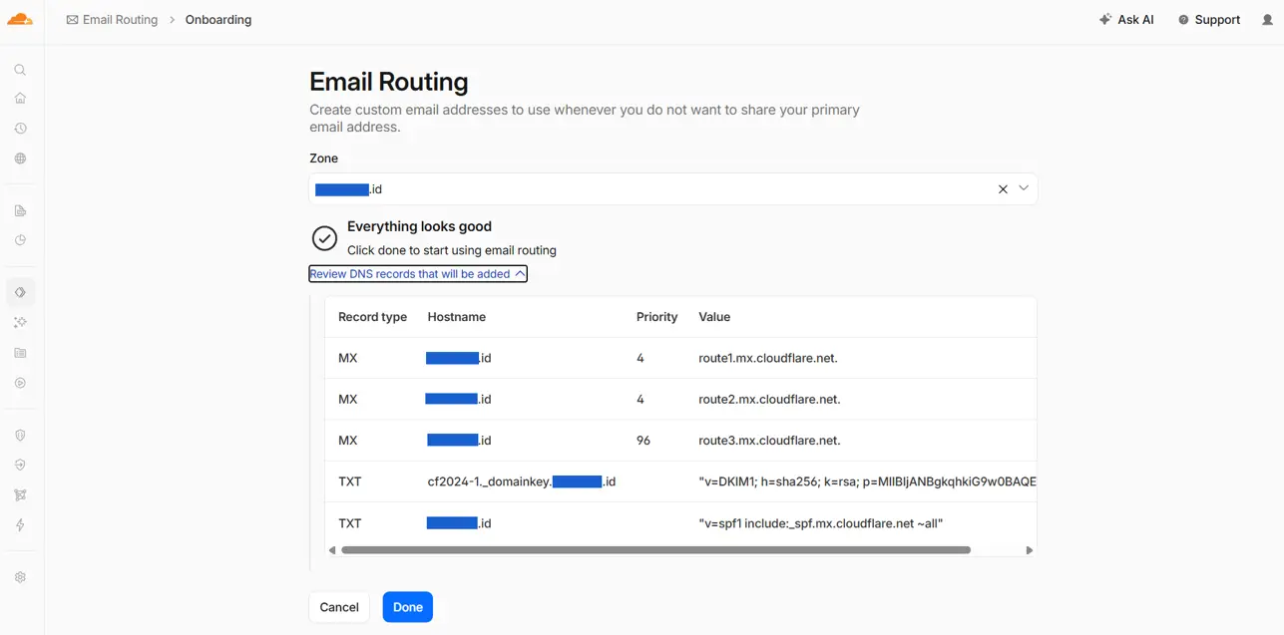This screenshot has width=1284, height=635.
Task: Open the folder storage icon in sidebar
Action: coord(20,353)
